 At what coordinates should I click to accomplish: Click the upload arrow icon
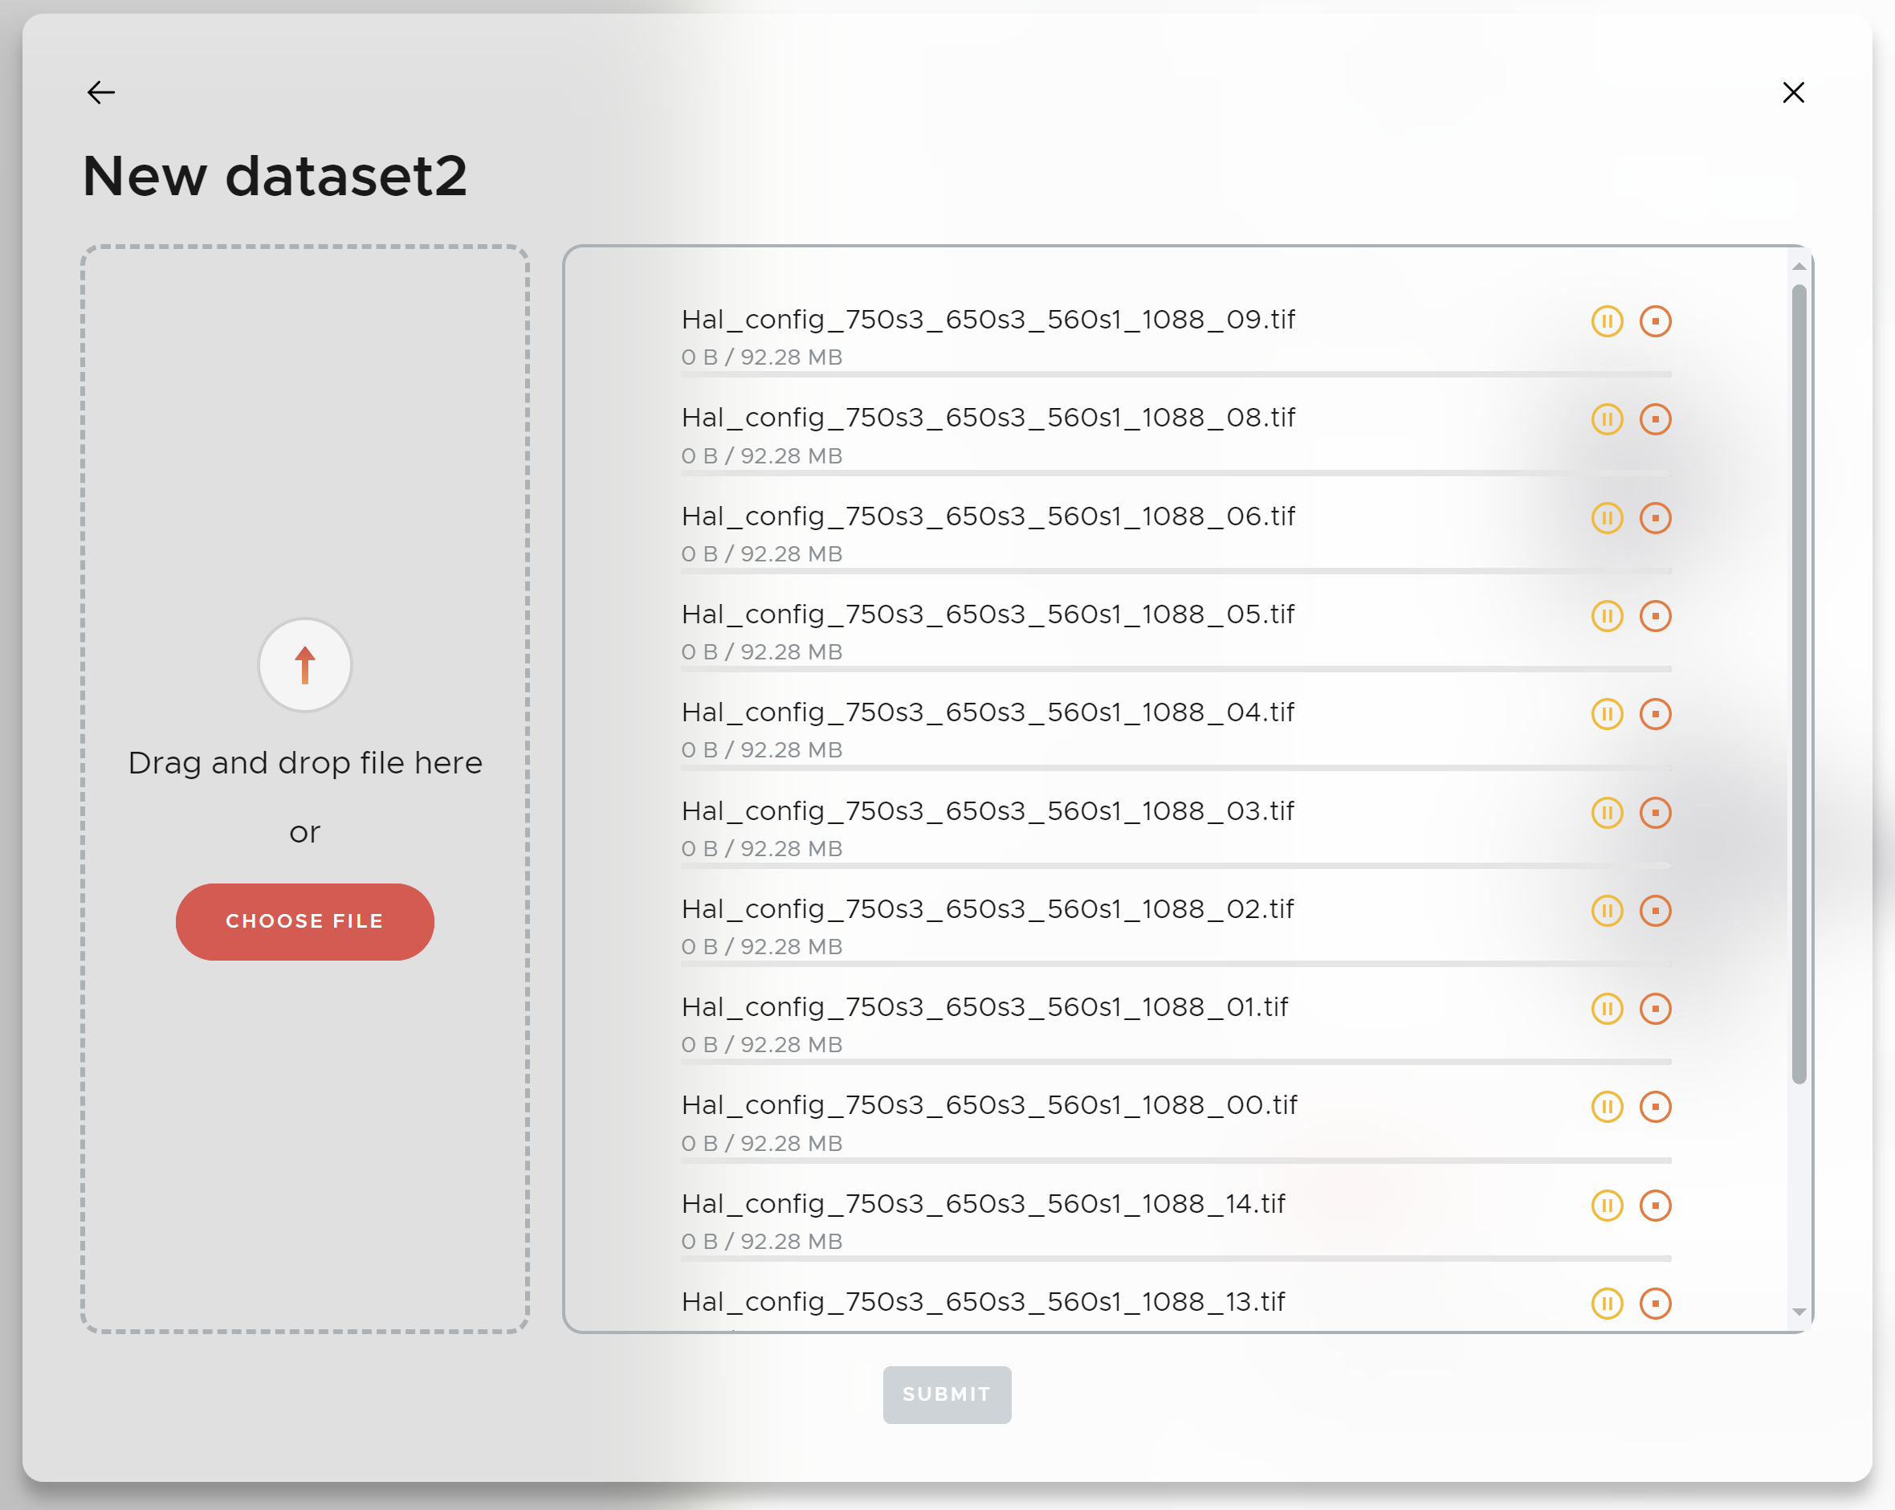coord(304,666)
